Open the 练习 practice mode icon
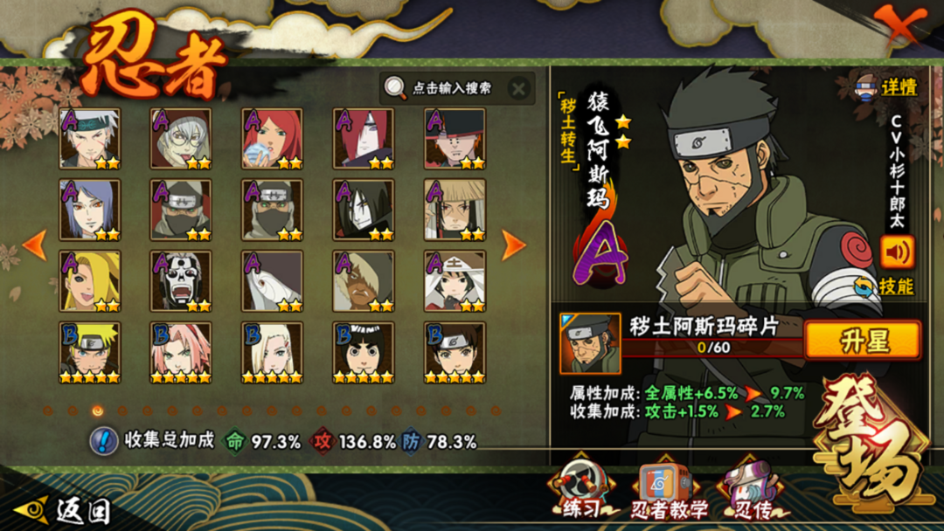This screenshot has width=944, height=531. 581,487
